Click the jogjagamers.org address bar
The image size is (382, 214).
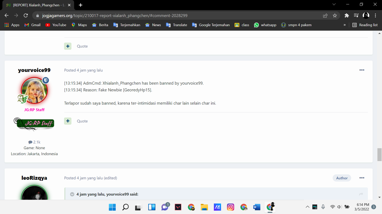tap(178, 15)
